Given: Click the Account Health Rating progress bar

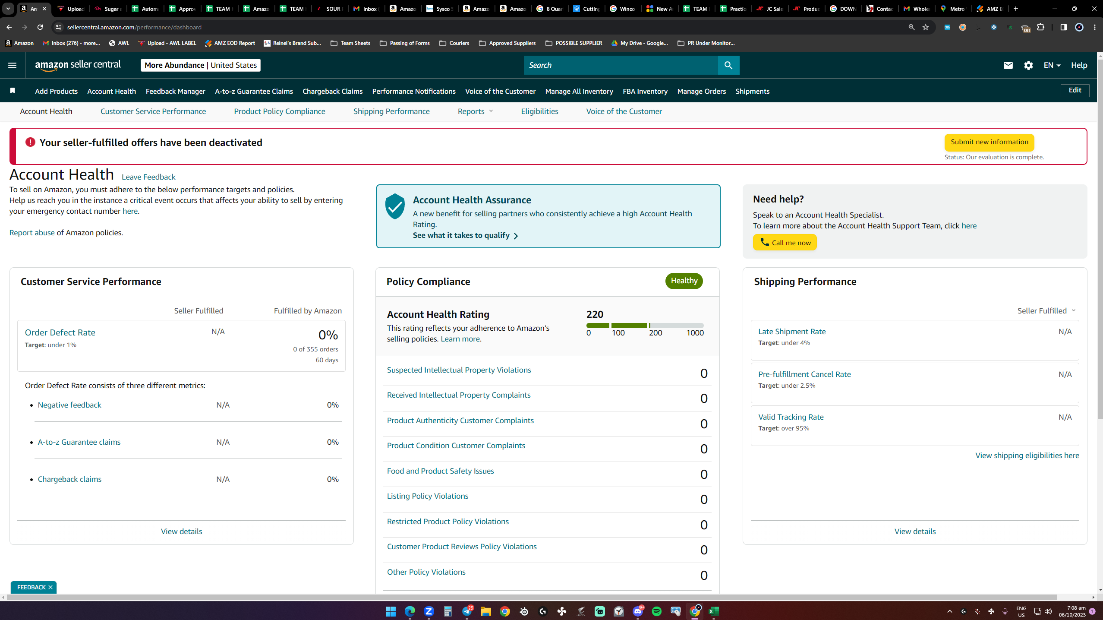Looking at the screenshot, I should click(x=645, y=325).
